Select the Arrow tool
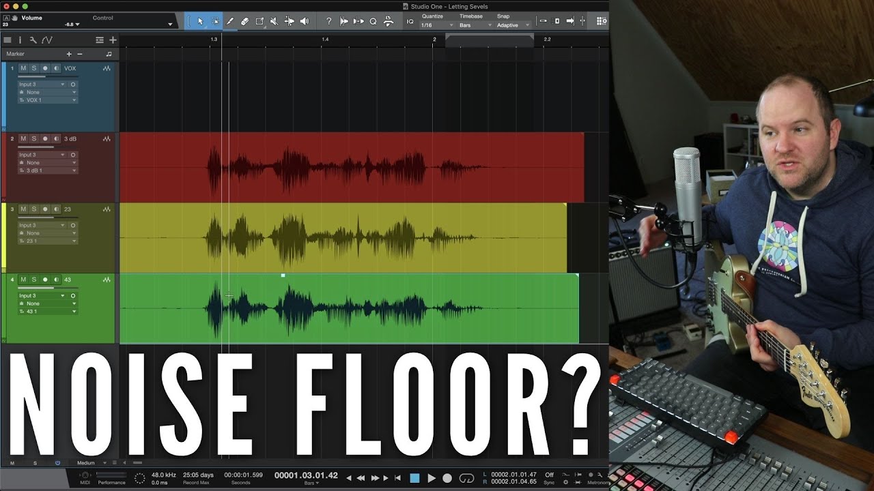 [200, 21]
